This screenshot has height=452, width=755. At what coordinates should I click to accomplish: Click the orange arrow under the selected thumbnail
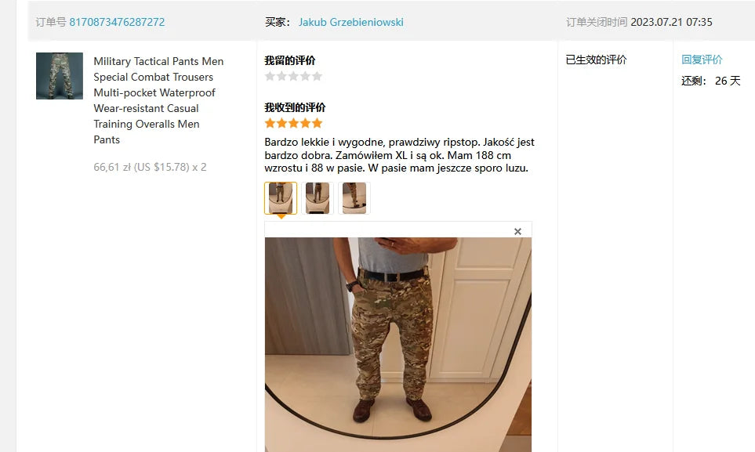pyautogui.click(x=281, y=217)
